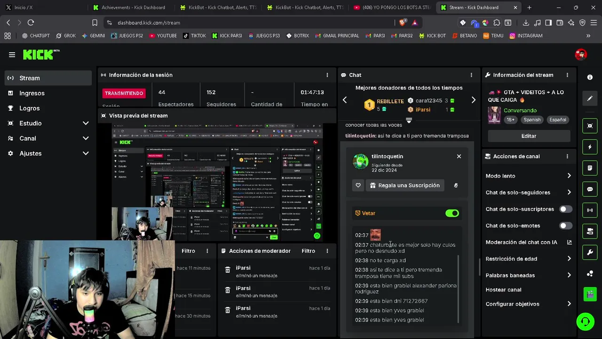Open options of Información de la sesión panel

coord(327,75)
